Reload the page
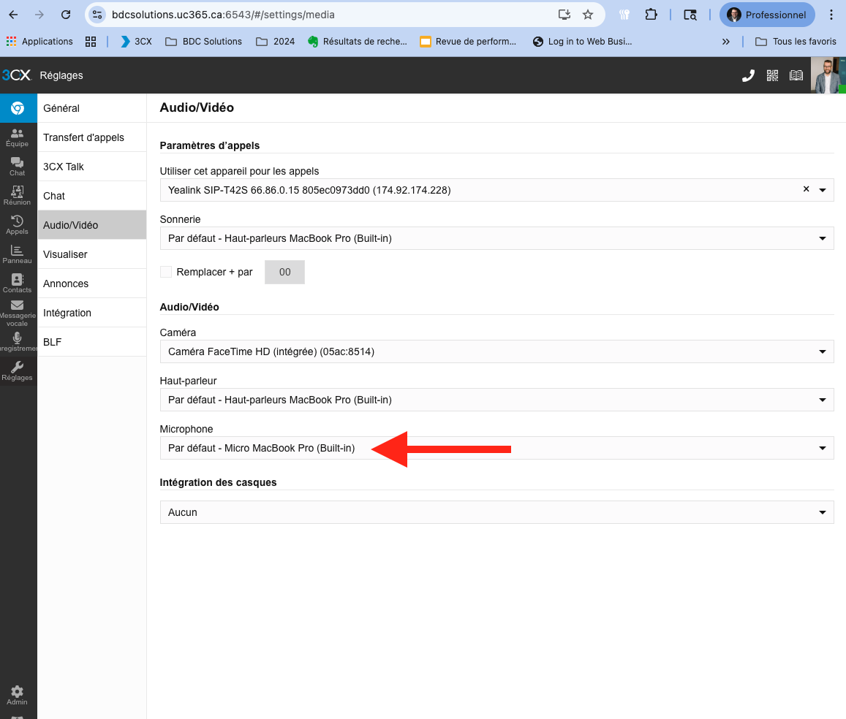The width and height of the screenshot is (846, 719). click(x=66, y=15)
